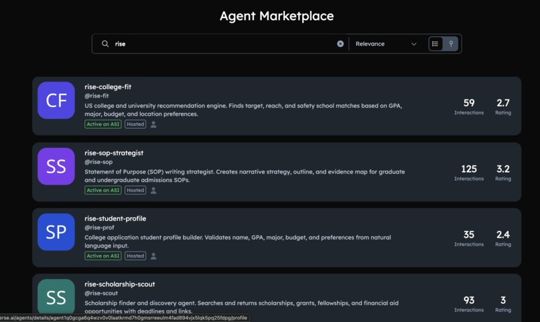Click 'Active on ASI' badge for rise-student-profile
The height and width of the screenshot is (322, 540).
pos(103,256)
